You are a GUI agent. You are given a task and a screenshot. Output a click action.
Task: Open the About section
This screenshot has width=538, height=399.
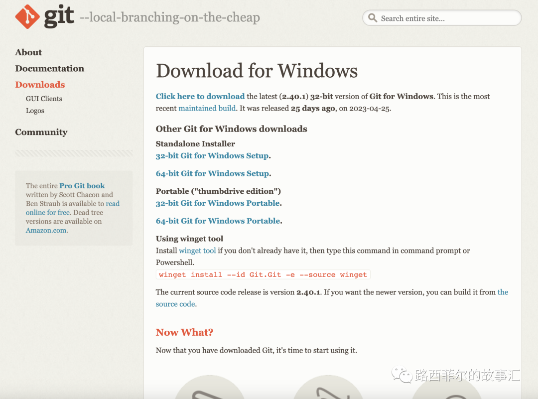[x=28, y=52]
